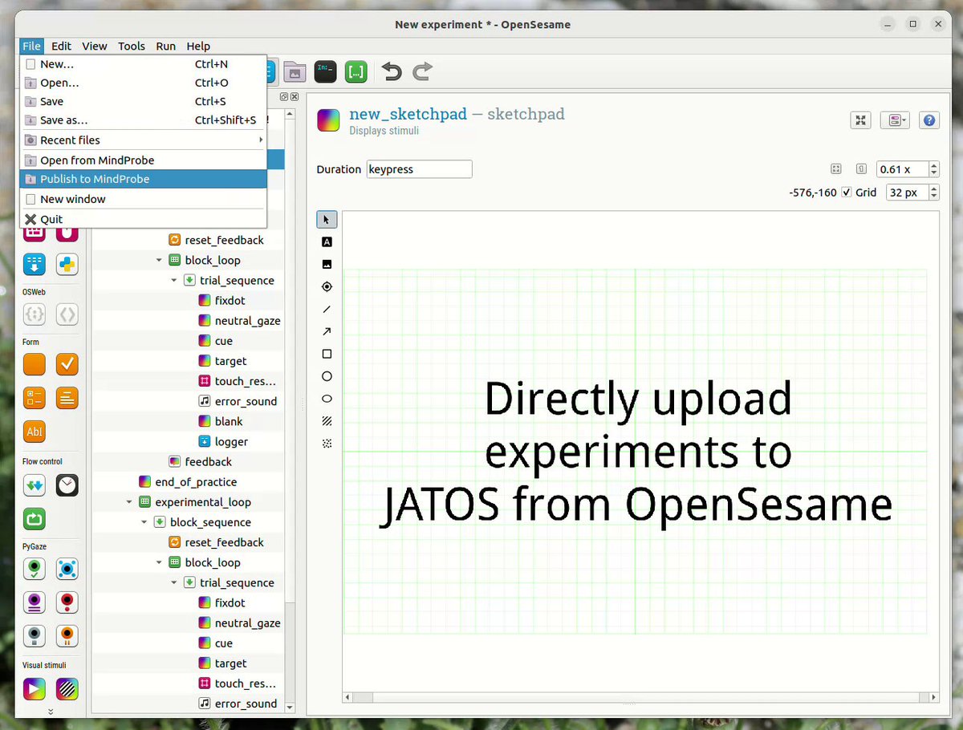Viewport: 963px width, 730px height.
Task: Add the advanced delay clock item
Action: (67, 485)
